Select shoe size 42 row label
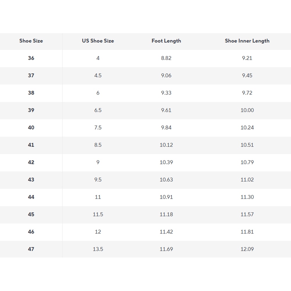This screenshot has height=291, width=291. coord(31,162)
